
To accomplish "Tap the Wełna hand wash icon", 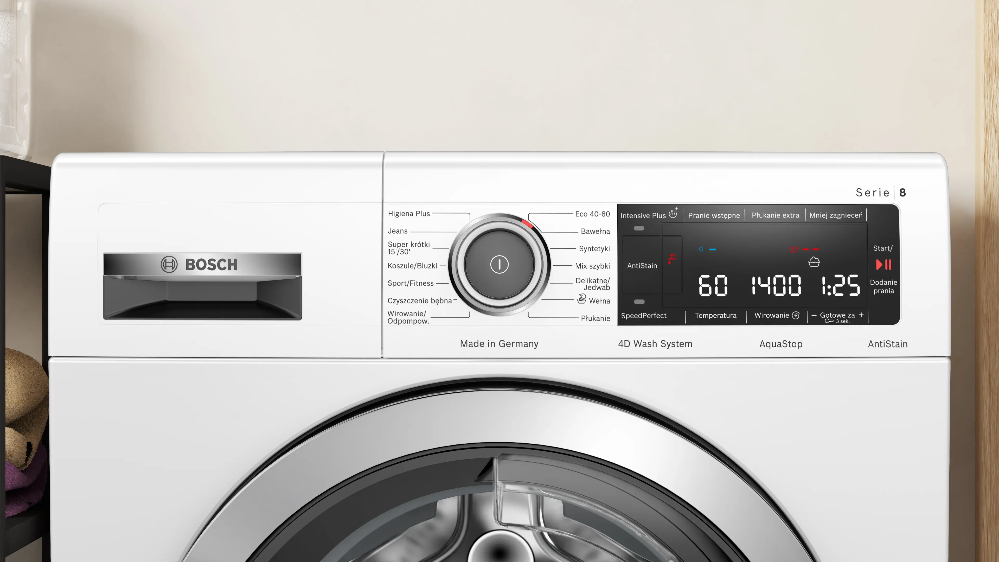I will pos(582,299).
